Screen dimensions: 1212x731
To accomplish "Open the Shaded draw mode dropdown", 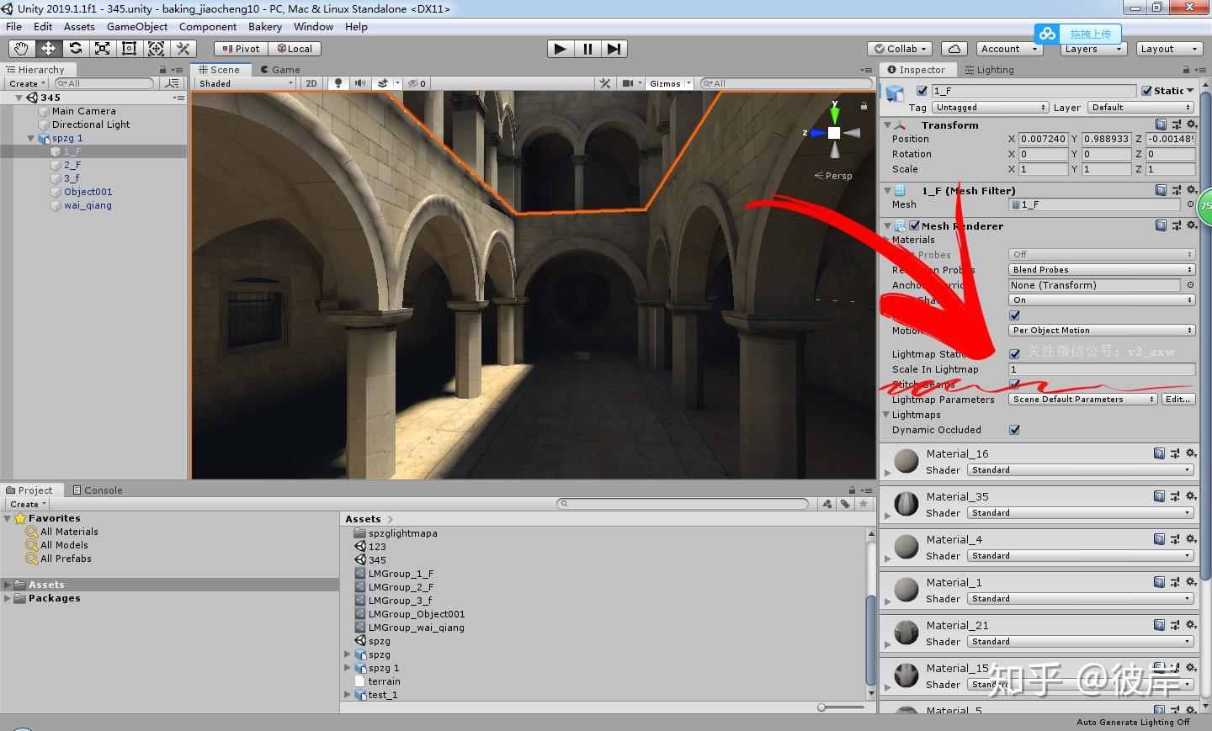I will pos(246,83).
